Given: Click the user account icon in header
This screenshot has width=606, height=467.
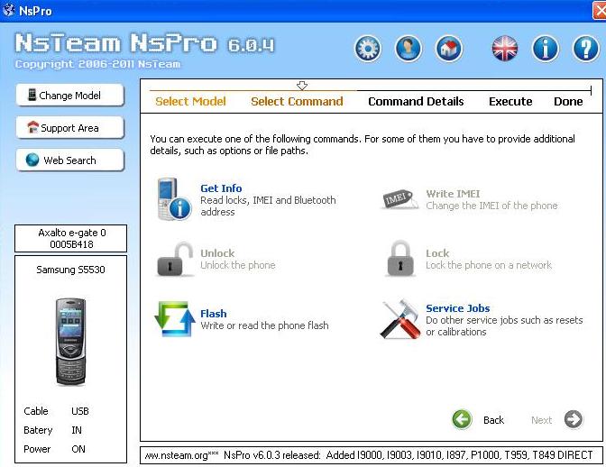Looking at the screenshot, I should (x=409, y=49).
